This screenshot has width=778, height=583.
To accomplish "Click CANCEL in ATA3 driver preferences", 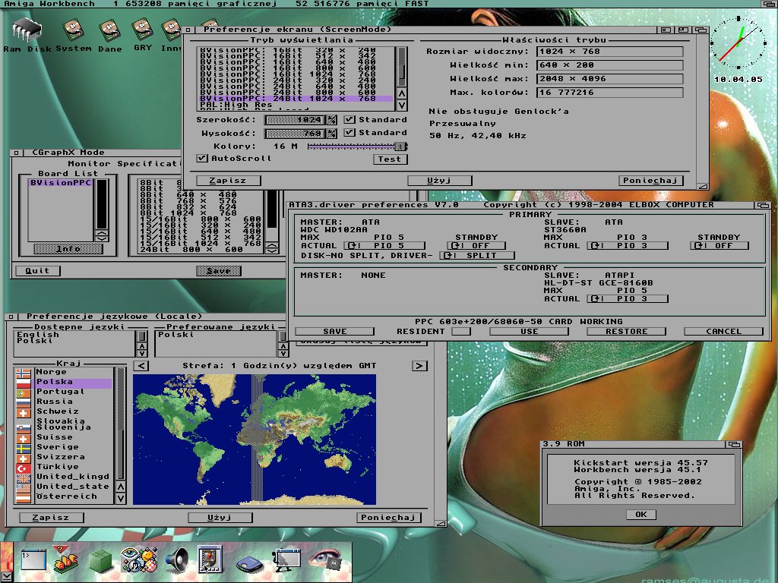I will pyautogui.click(x=723, y=331).
